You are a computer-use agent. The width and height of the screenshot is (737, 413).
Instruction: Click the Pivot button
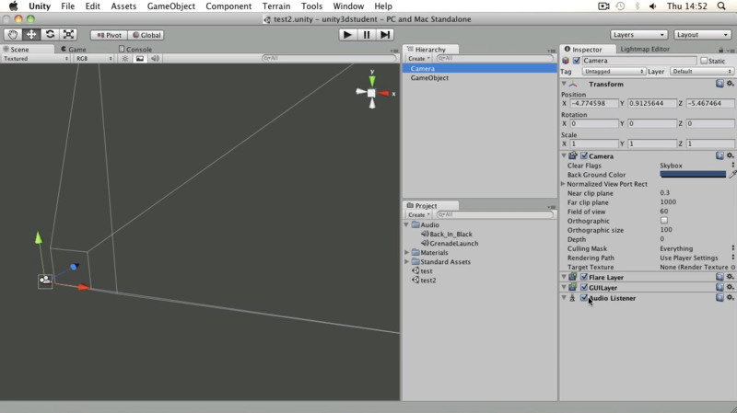(109, 35)
